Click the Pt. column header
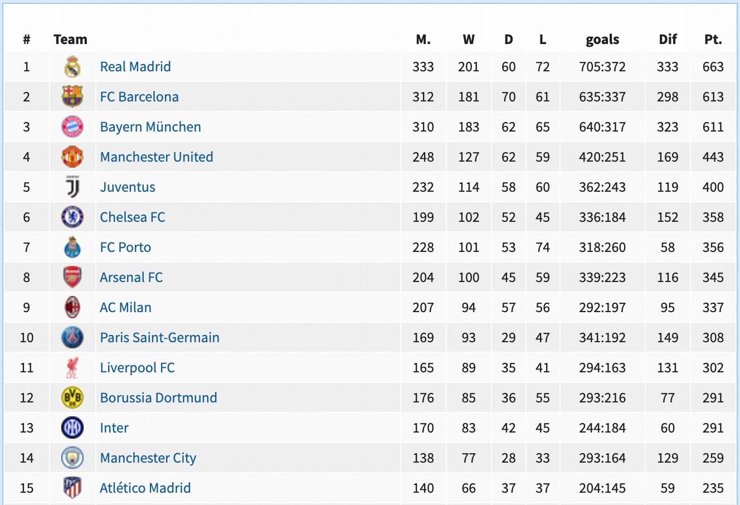 click(x=713, y=40)
